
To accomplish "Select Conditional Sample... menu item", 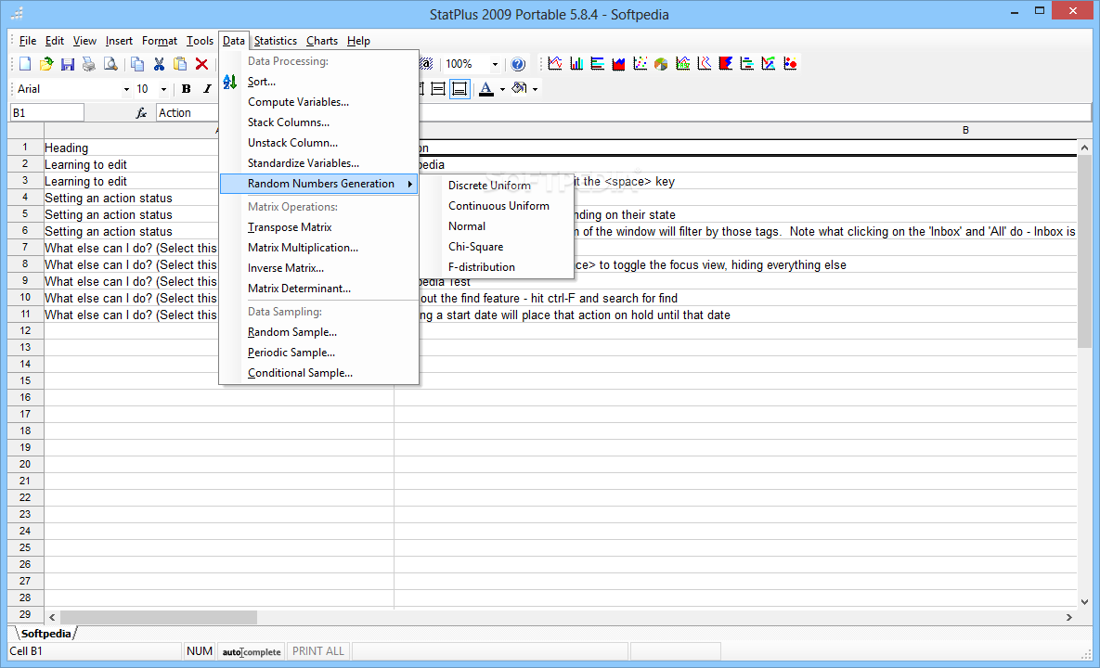I will (319, 373).
